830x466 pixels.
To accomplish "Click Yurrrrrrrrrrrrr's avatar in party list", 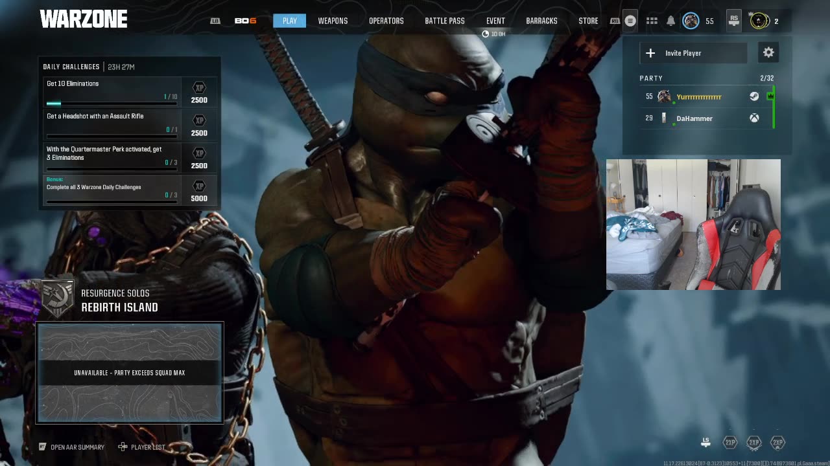I will [x=664, y=96].
